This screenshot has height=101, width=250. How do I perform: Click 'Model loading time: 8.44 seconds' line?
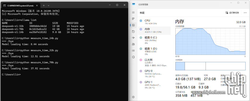coord(25,44)
